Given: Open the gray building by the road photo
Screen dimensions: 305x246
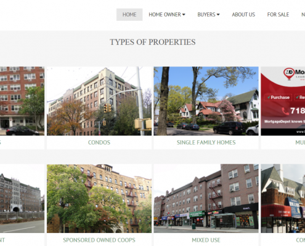Looking at the screenshot, I should 22,199.
